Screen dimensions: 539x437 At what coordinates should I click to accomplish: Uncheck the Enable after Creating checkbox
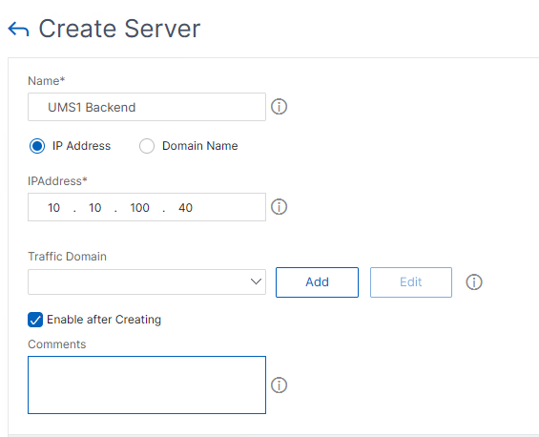point(35,320)
